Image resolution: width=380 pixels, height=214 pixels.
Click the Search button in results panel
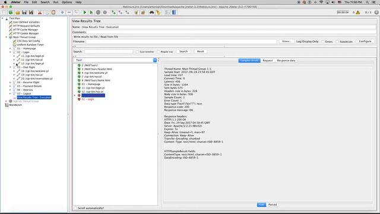point(183,52)
